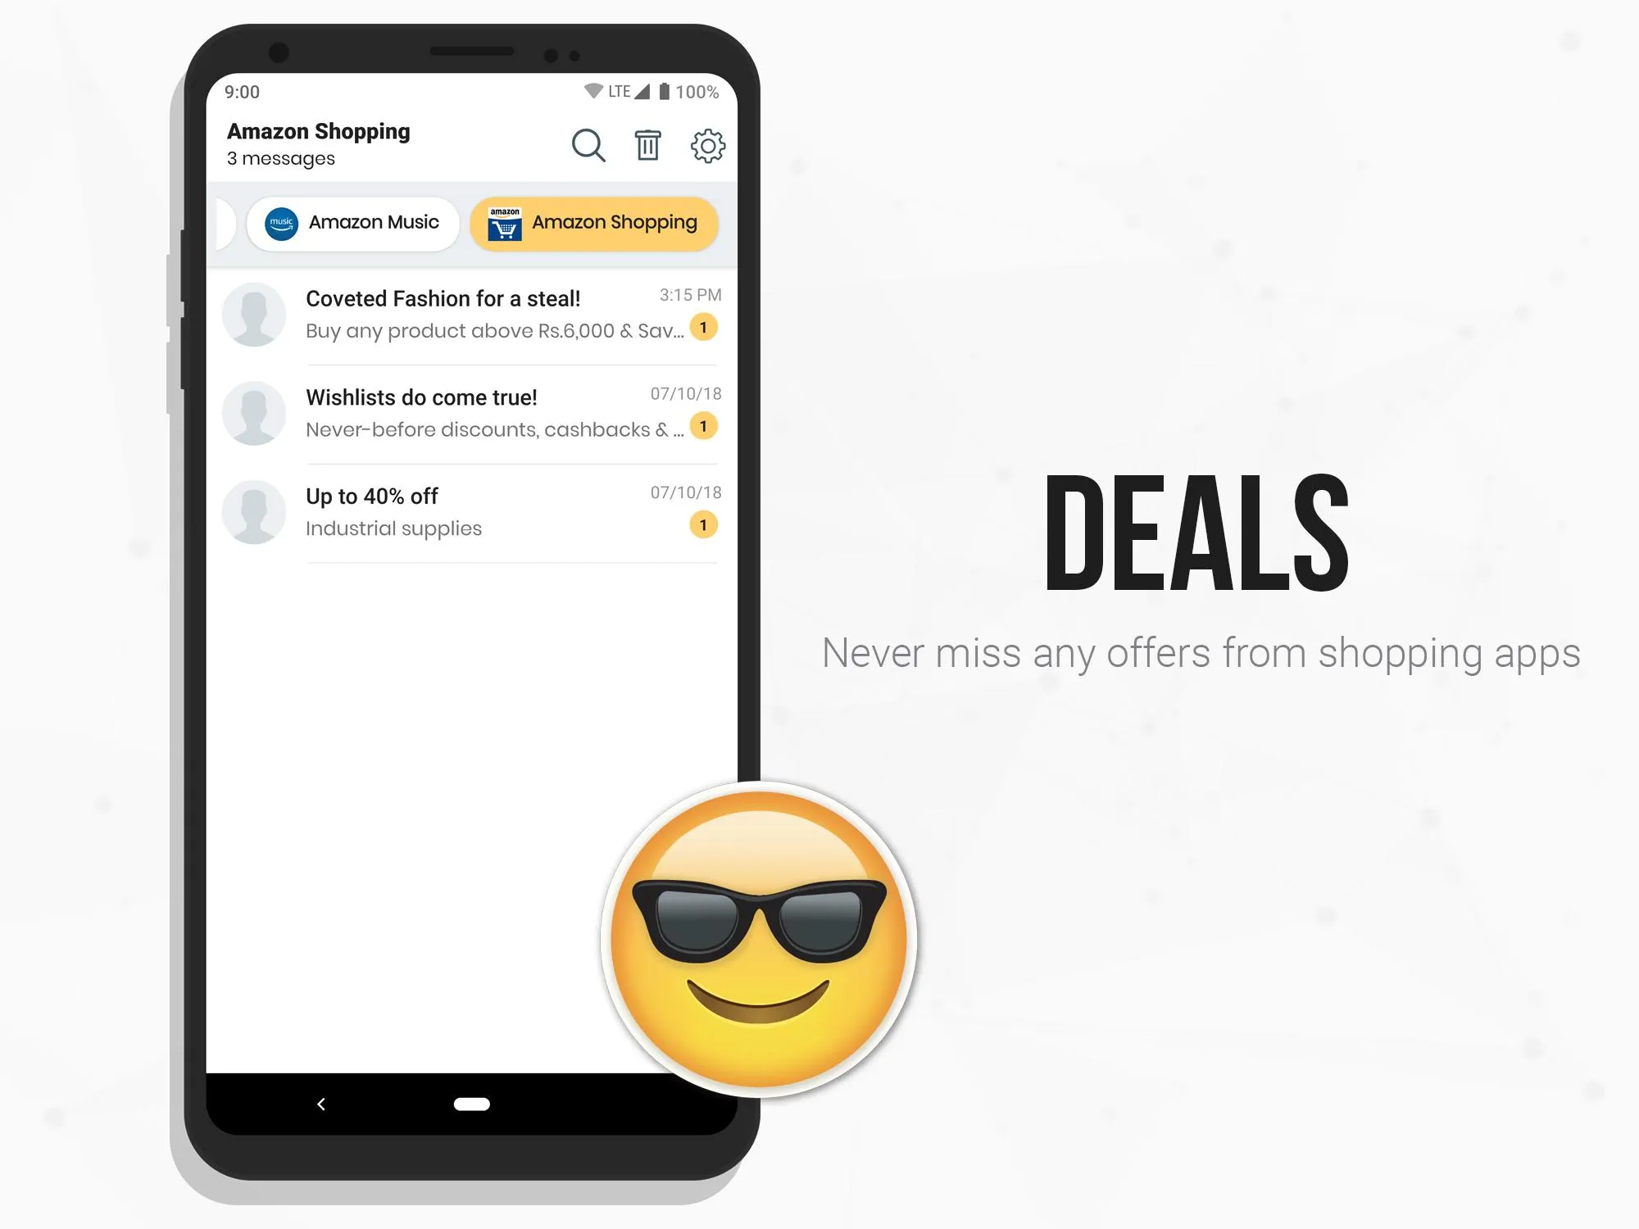This screenshot has width=1639, height=1229.
Task: Open the search icon
Action: point(588,143)
